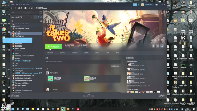Go forward with the Steam forward arrow
The image size is (197, 111).
(15, 8)
